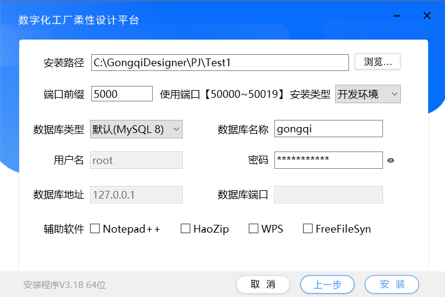The height and width of the screenshot is (297, 445).
Task: Click the 安装 install button
Action: point(392,284)
